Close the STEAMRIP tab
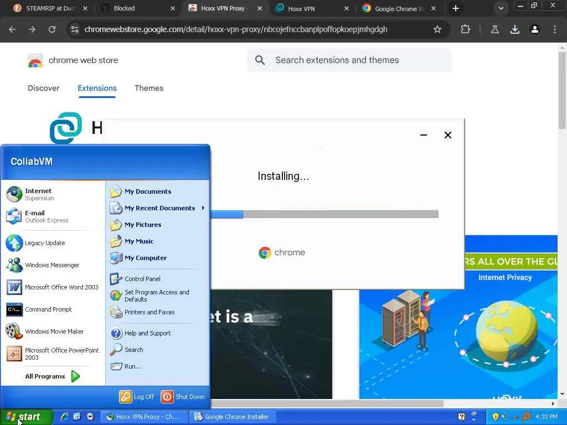This screenshot has width=567, height=425. coord(85,8)
